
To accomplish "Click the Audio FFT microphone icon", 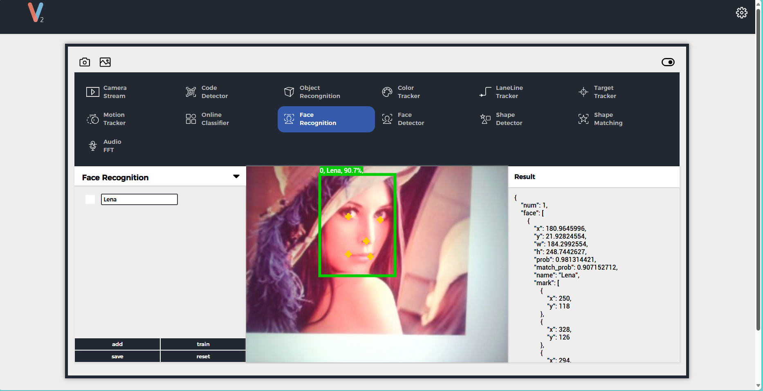I will pos(93,146).
